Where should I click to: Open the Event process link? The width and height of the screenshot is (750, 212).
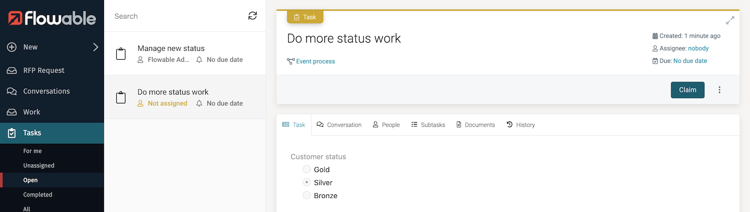click(x=315, y=61)
